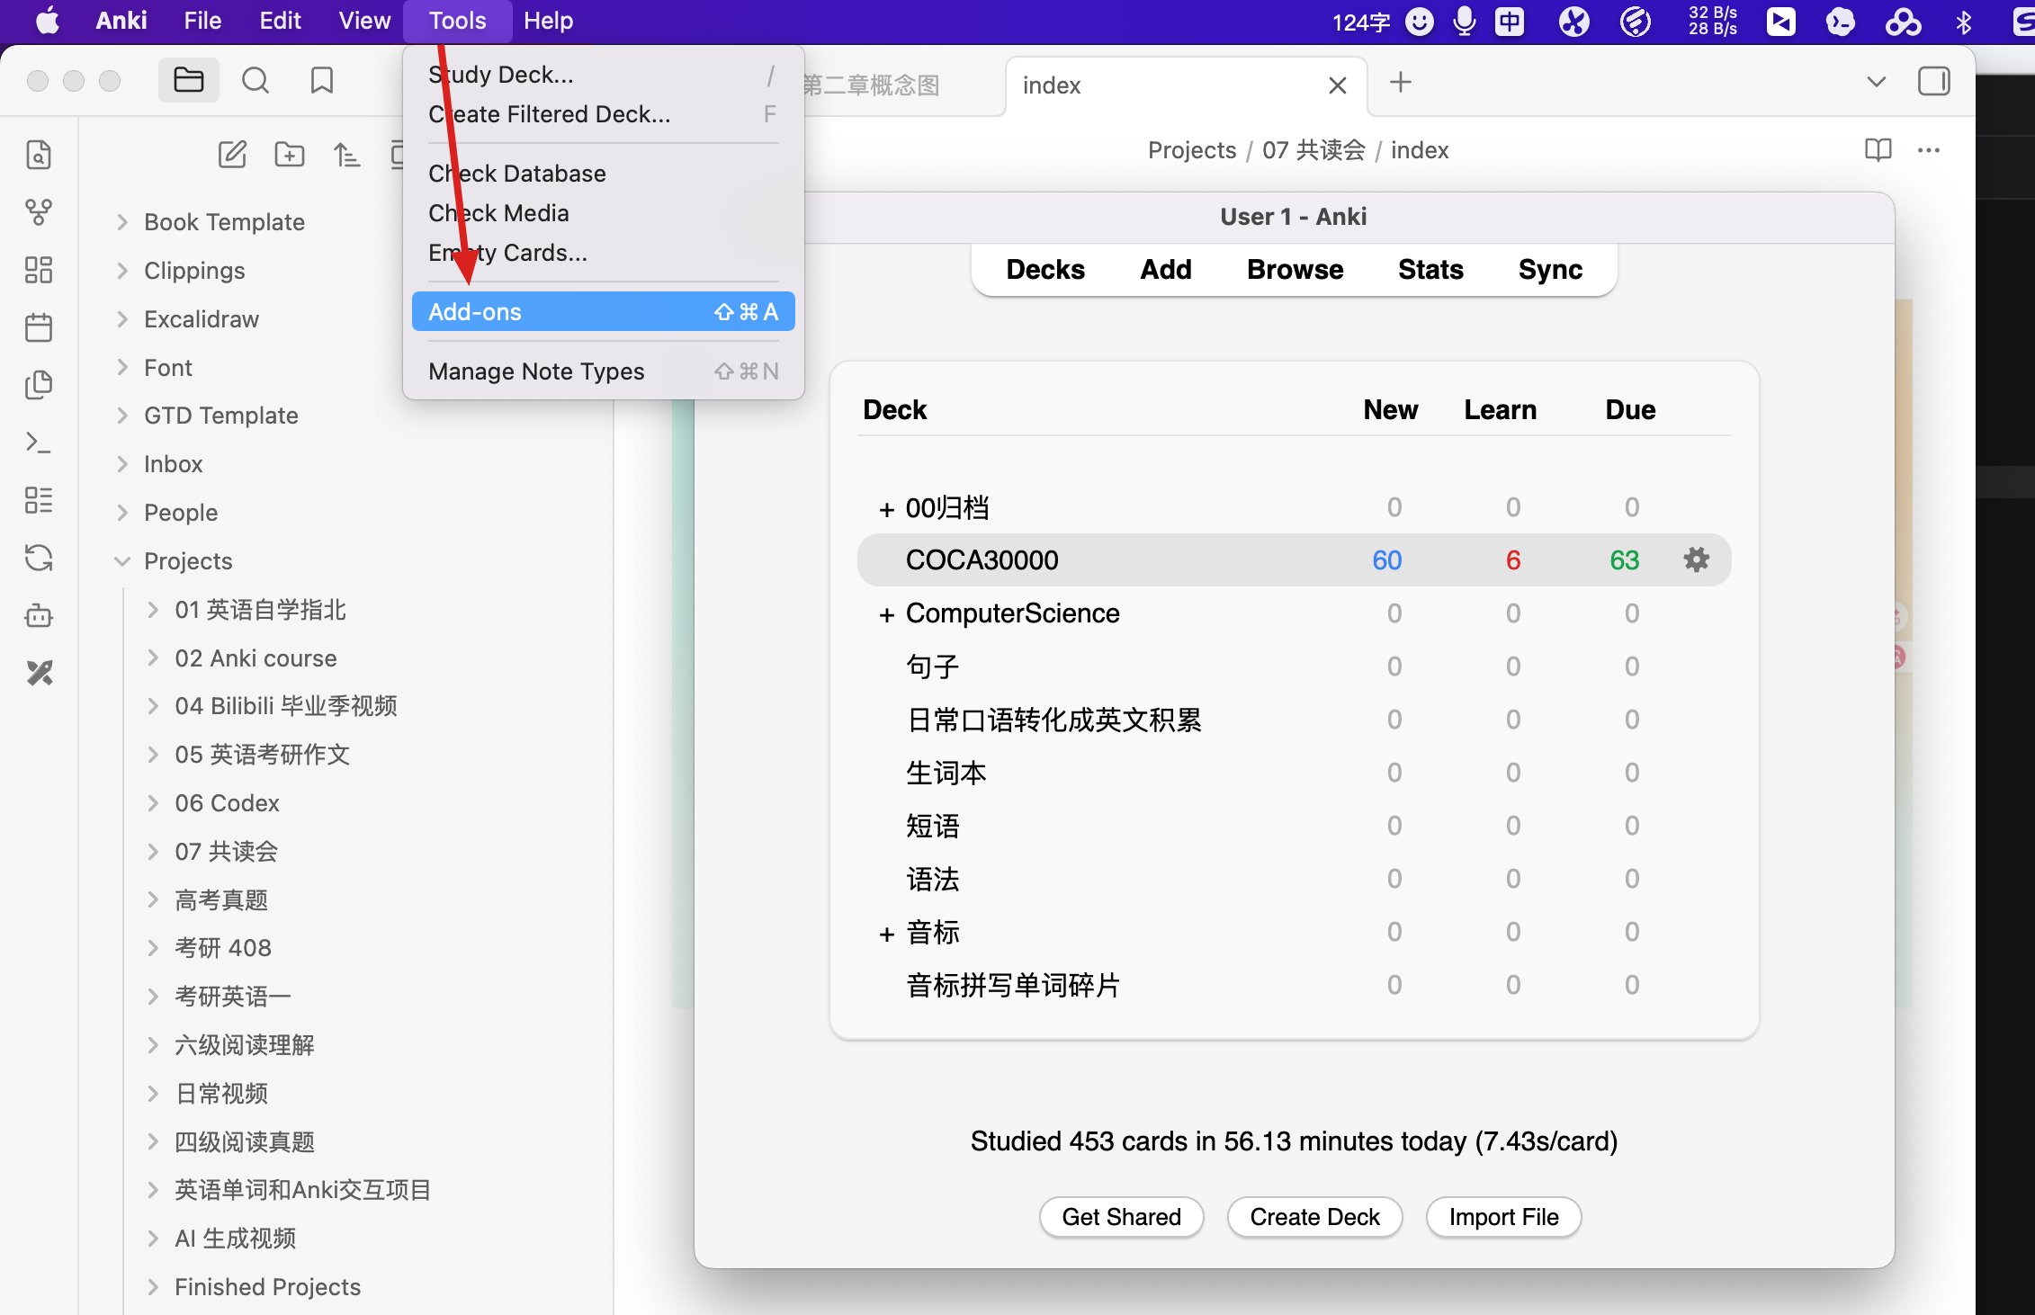Open Browse in the Anki toolbar

(1295, 269)
